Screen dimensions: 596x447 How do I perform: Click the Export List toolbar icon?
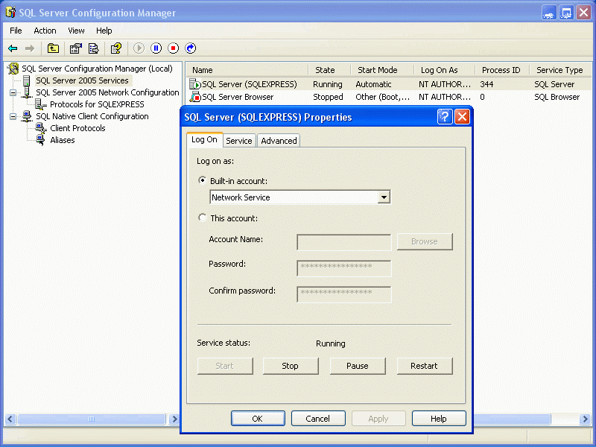point(94,48)
